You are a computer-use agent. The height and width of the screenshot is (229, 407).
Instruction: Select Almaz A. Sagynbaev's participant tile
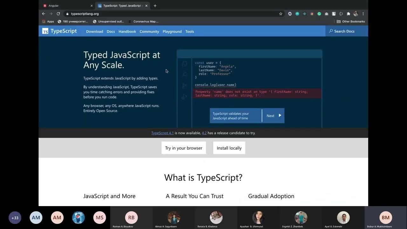click(174, 218)
